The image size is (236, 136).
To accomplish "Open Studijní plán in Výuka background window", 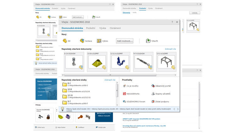I will pos(101,127).
